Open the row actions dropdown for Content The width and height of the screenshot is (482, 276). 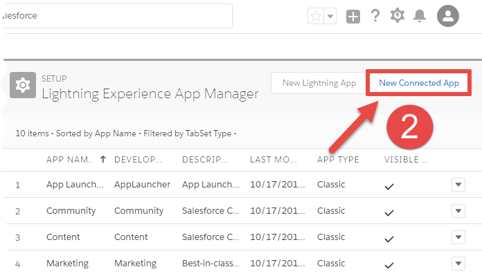458,237
